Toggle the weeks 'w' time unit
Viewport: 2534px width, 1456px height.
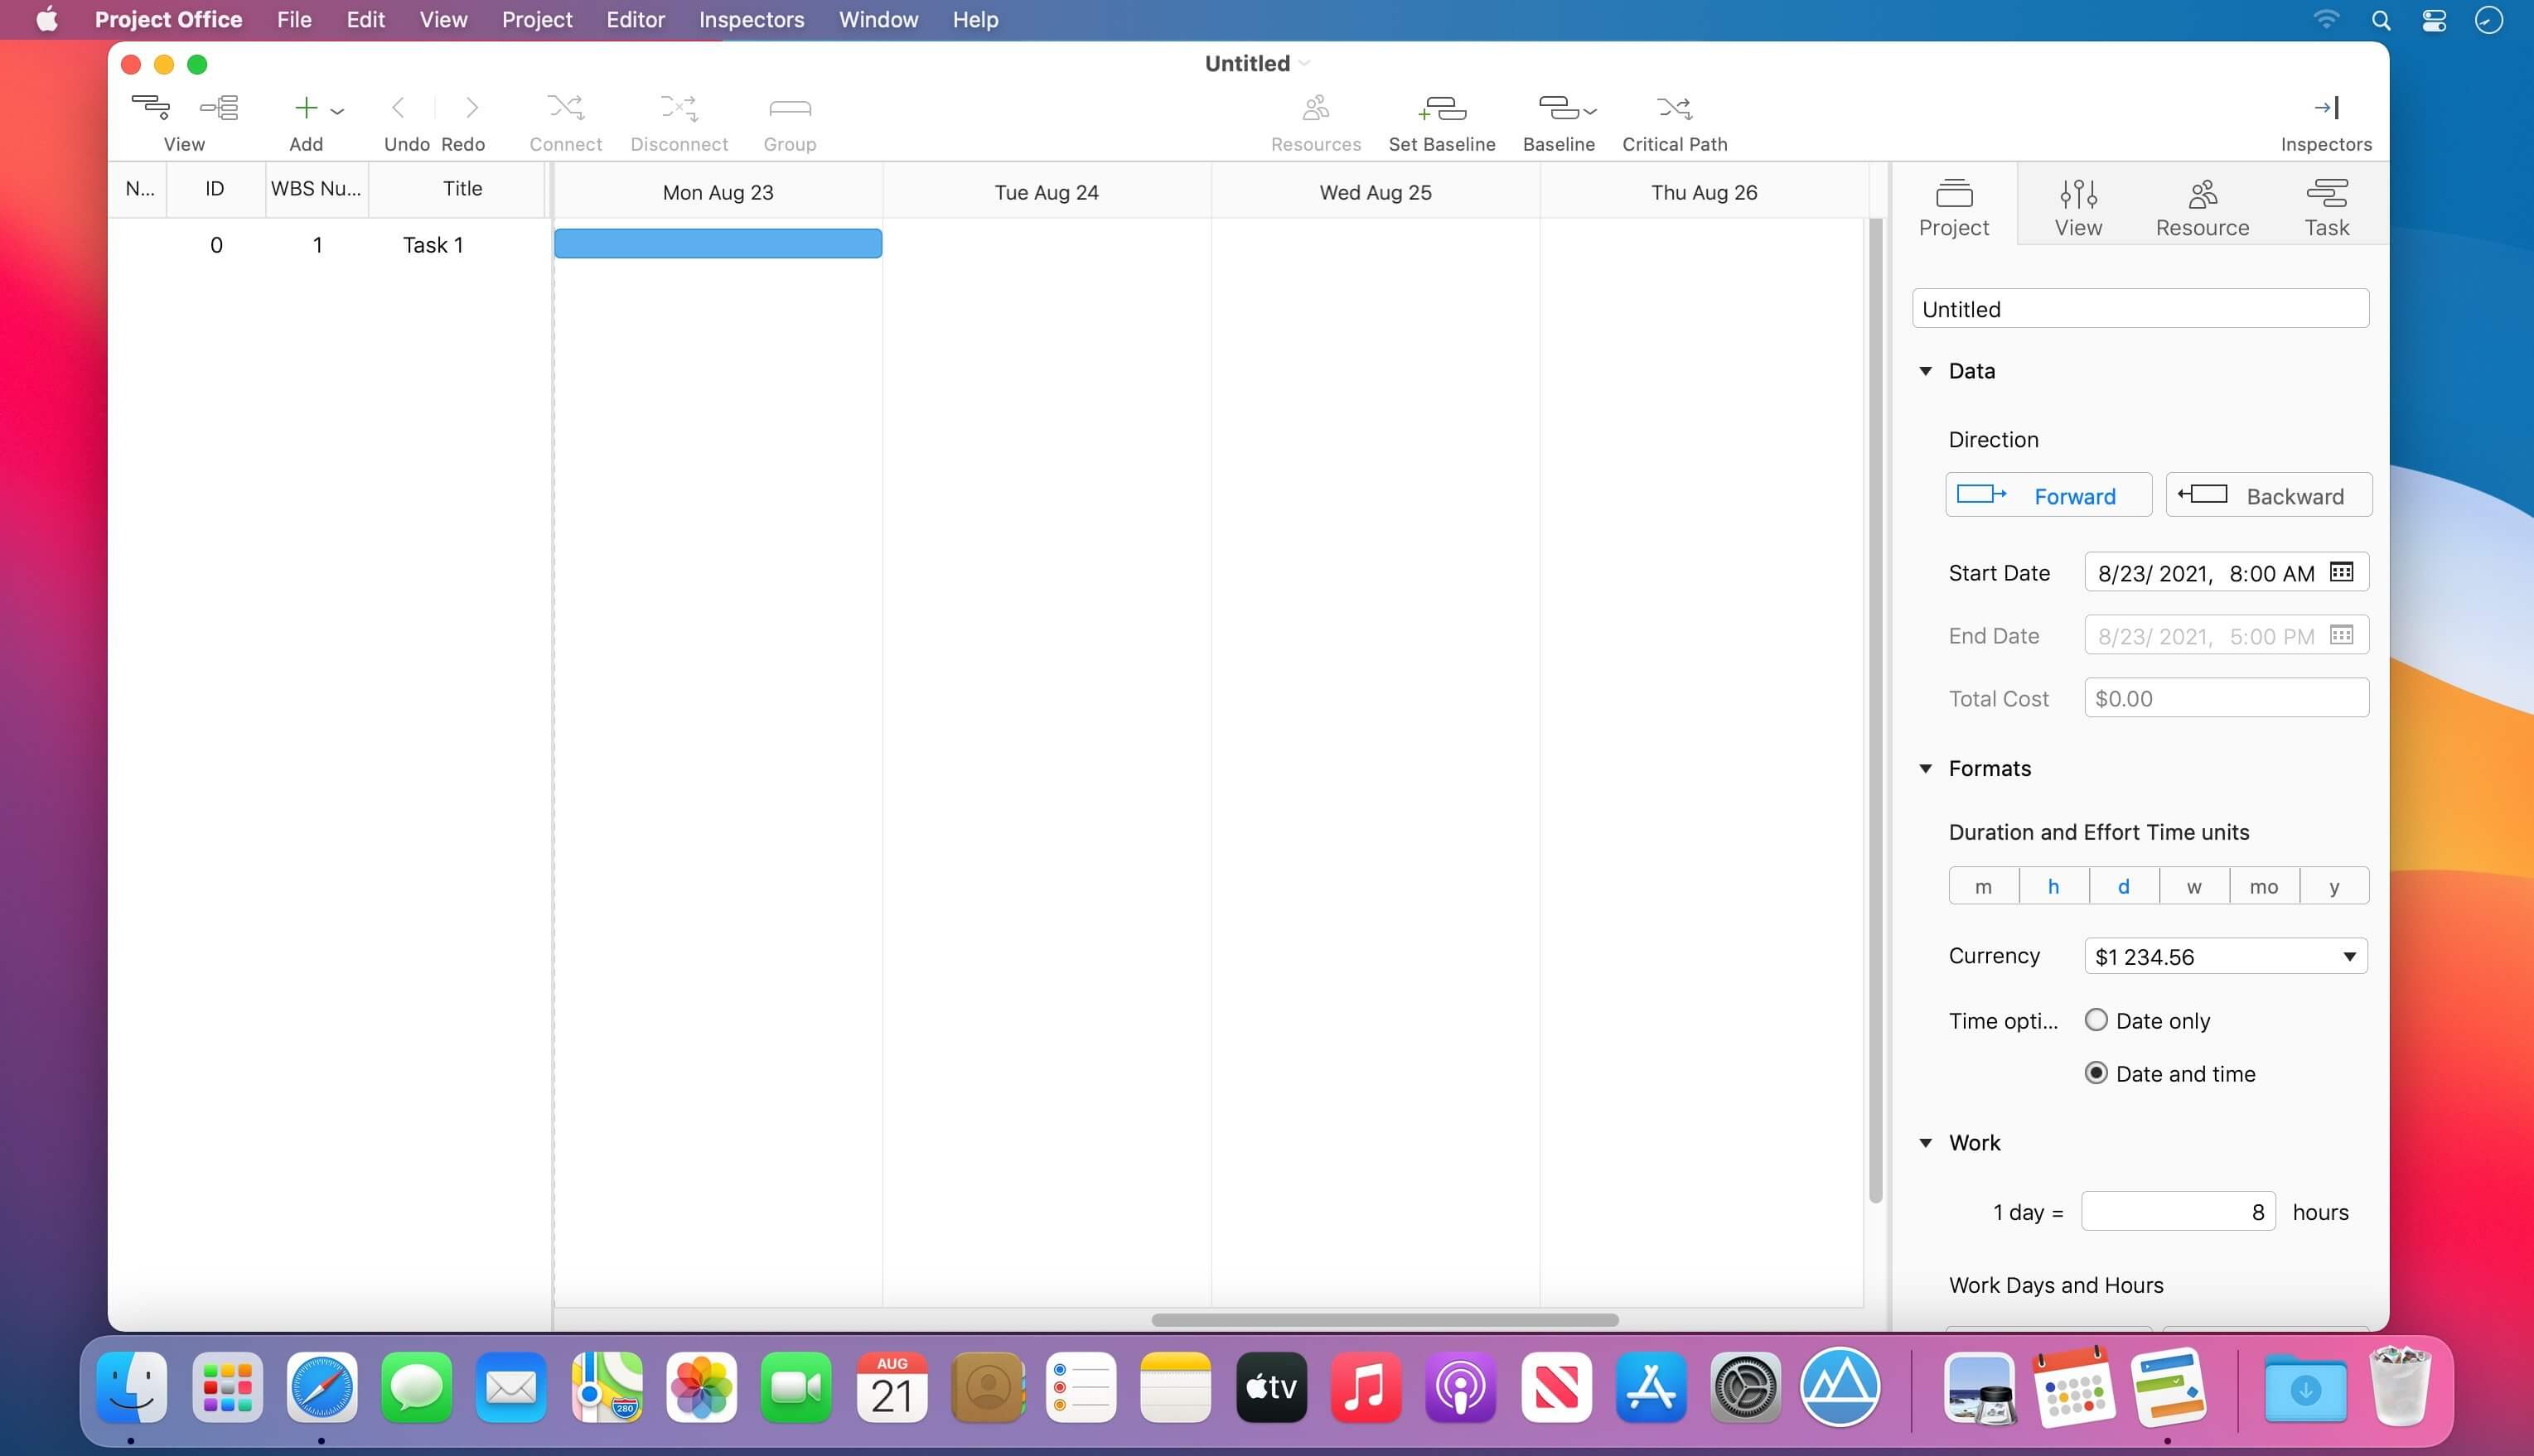(x=2194, y=886)
